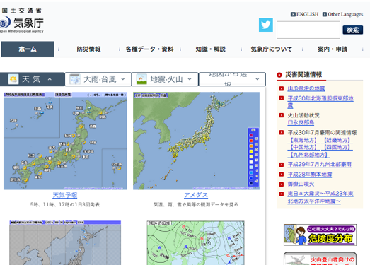Click the sun icon on 天気 tab
Screen dimensions: 370x265
(x=13, y=79)
